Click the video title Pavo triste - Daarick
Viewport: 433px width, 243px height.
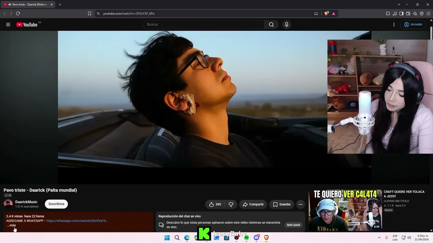click(x=40, y=190)
